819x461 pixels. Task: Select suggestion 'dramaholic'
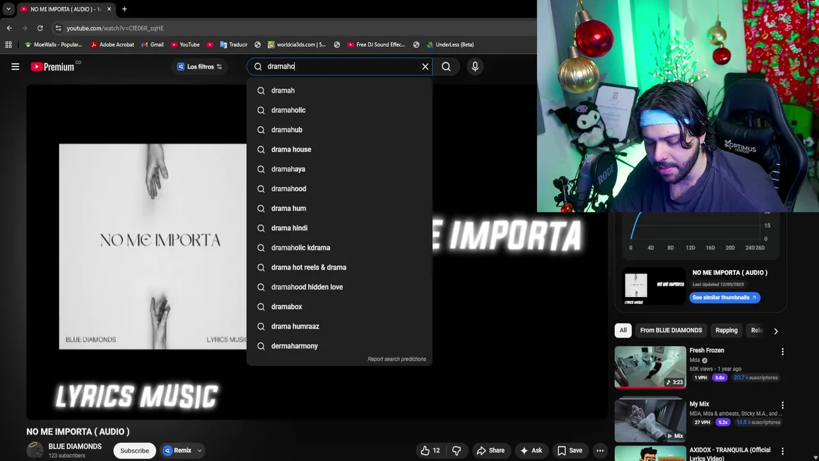click(339, 110)
